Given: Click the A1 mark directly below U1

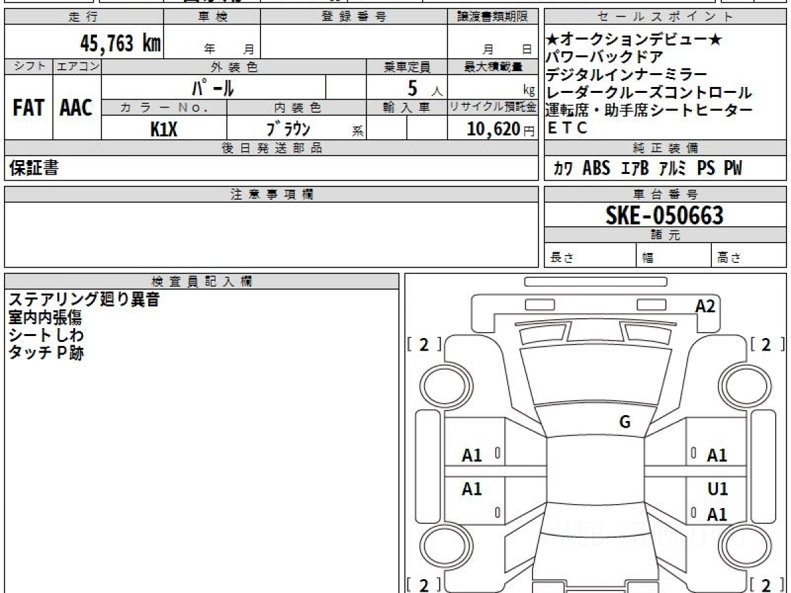Looking at the screenshot, I should [x=717, y=515].
